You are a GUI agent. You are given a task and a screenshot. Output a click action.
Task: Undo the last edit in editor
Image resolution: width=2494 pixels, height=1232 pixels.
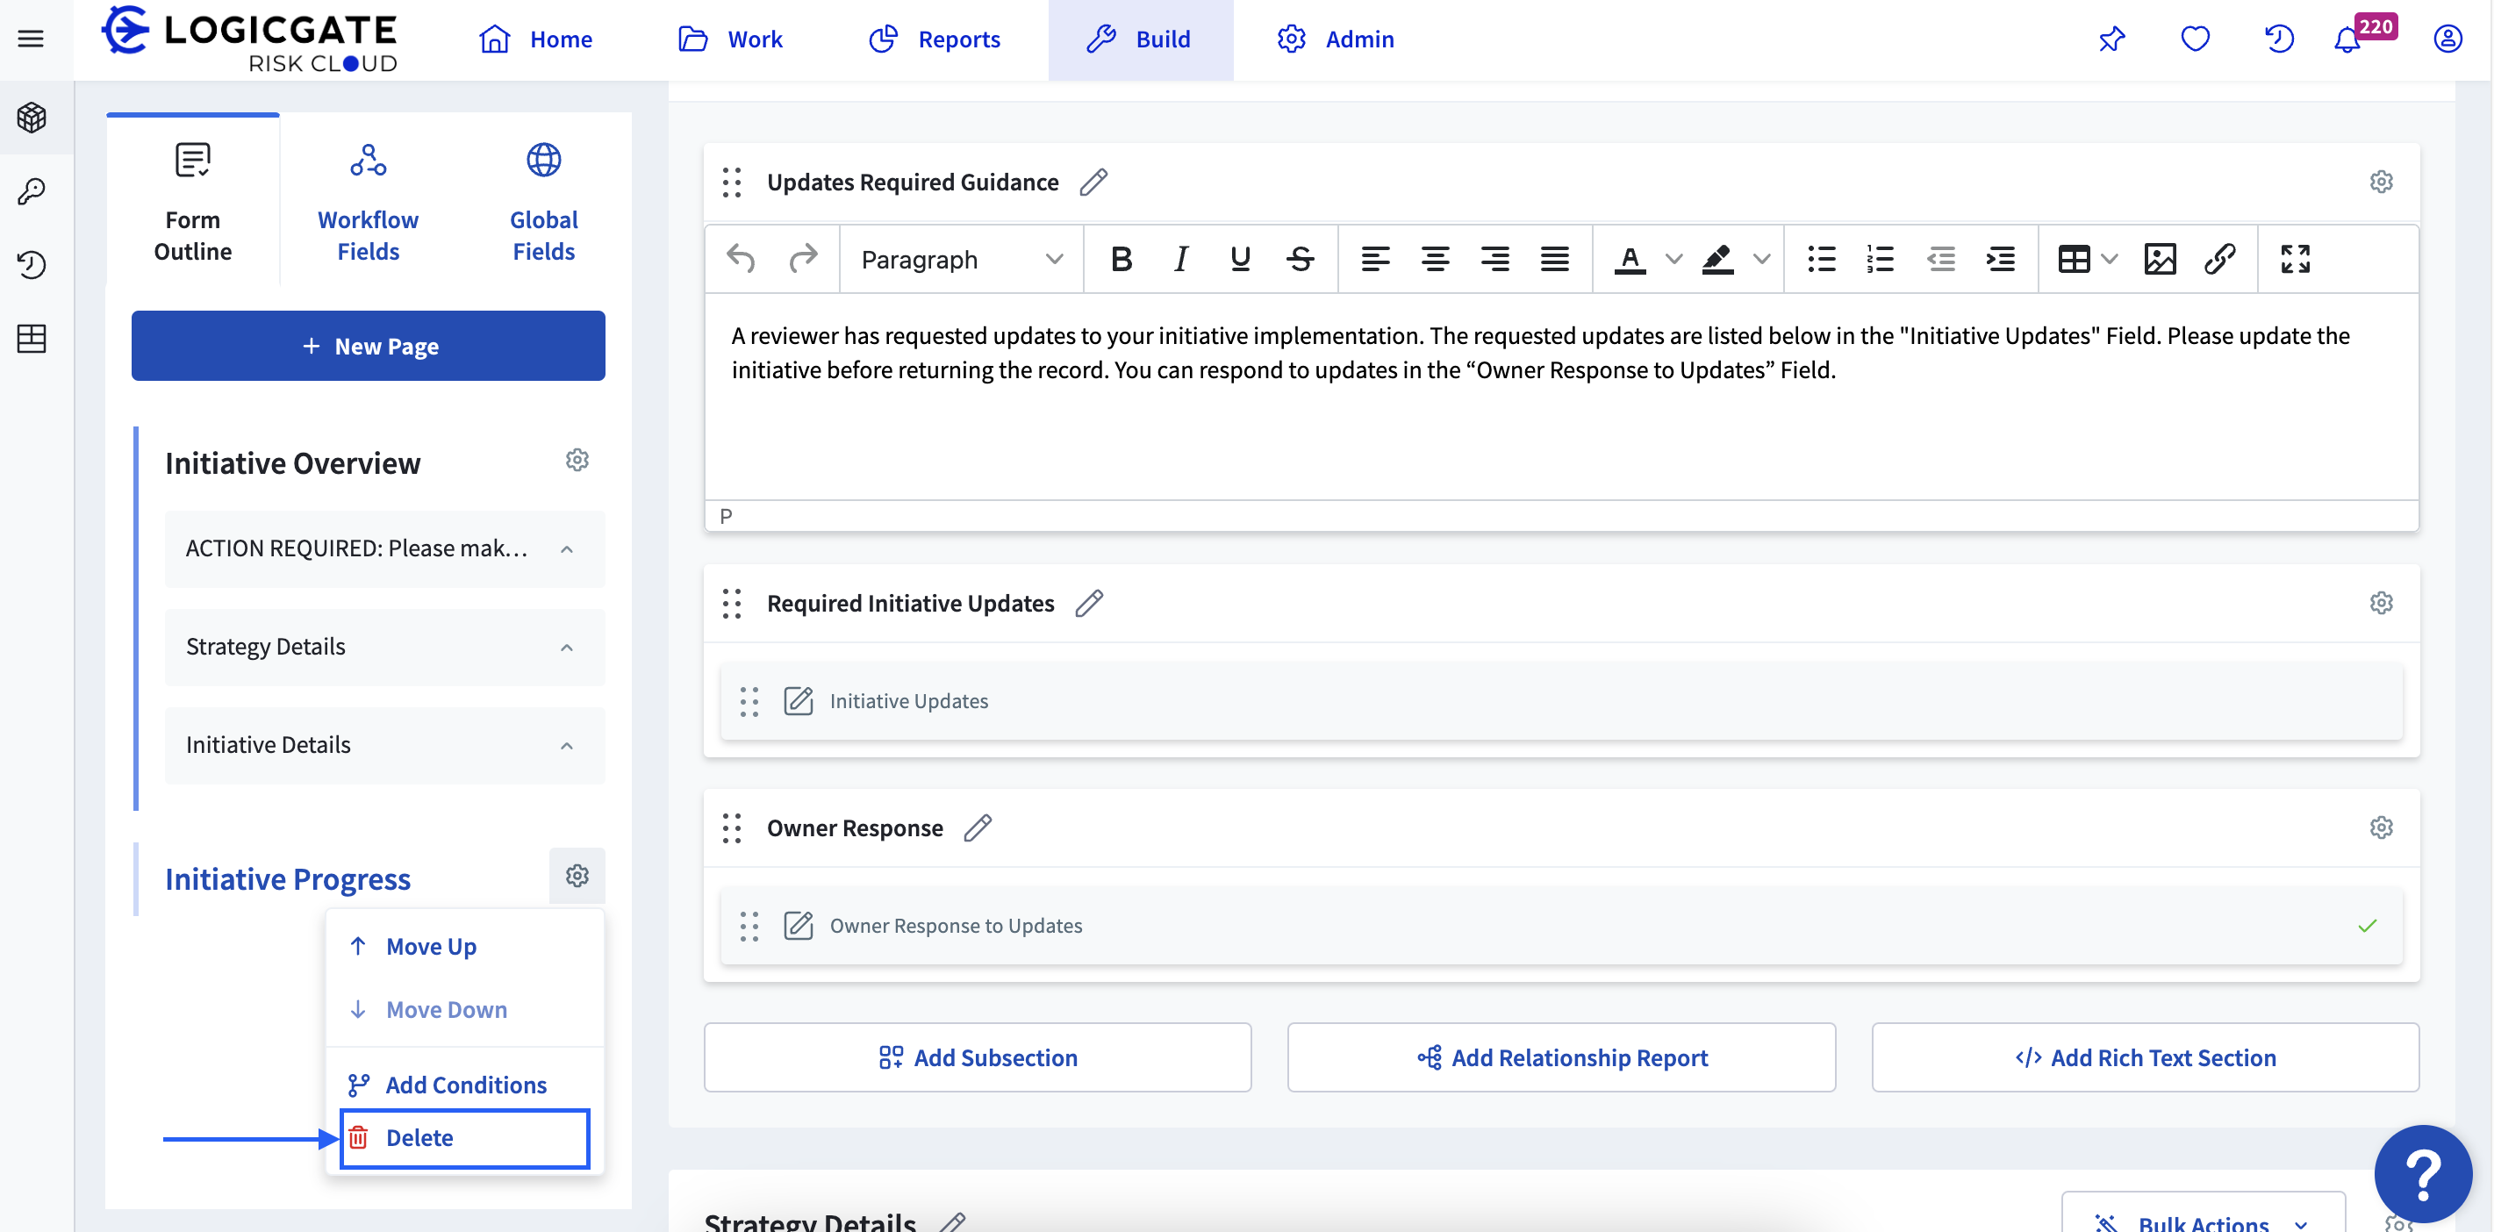tap(741, 258)
